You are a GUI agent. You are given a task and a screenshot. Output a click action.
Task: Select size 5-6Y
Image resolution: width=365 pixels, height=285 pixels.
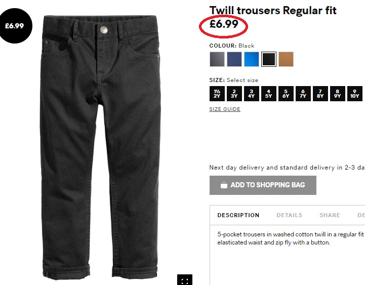pos(286,94)
